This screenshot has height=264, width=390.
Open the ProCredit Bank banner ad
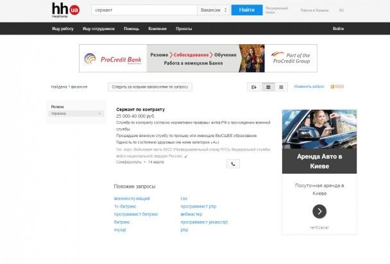pos(194,58)
